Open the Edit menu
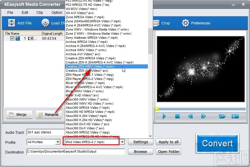Viewport: 250px width, 167px height. tap(25, 13)
